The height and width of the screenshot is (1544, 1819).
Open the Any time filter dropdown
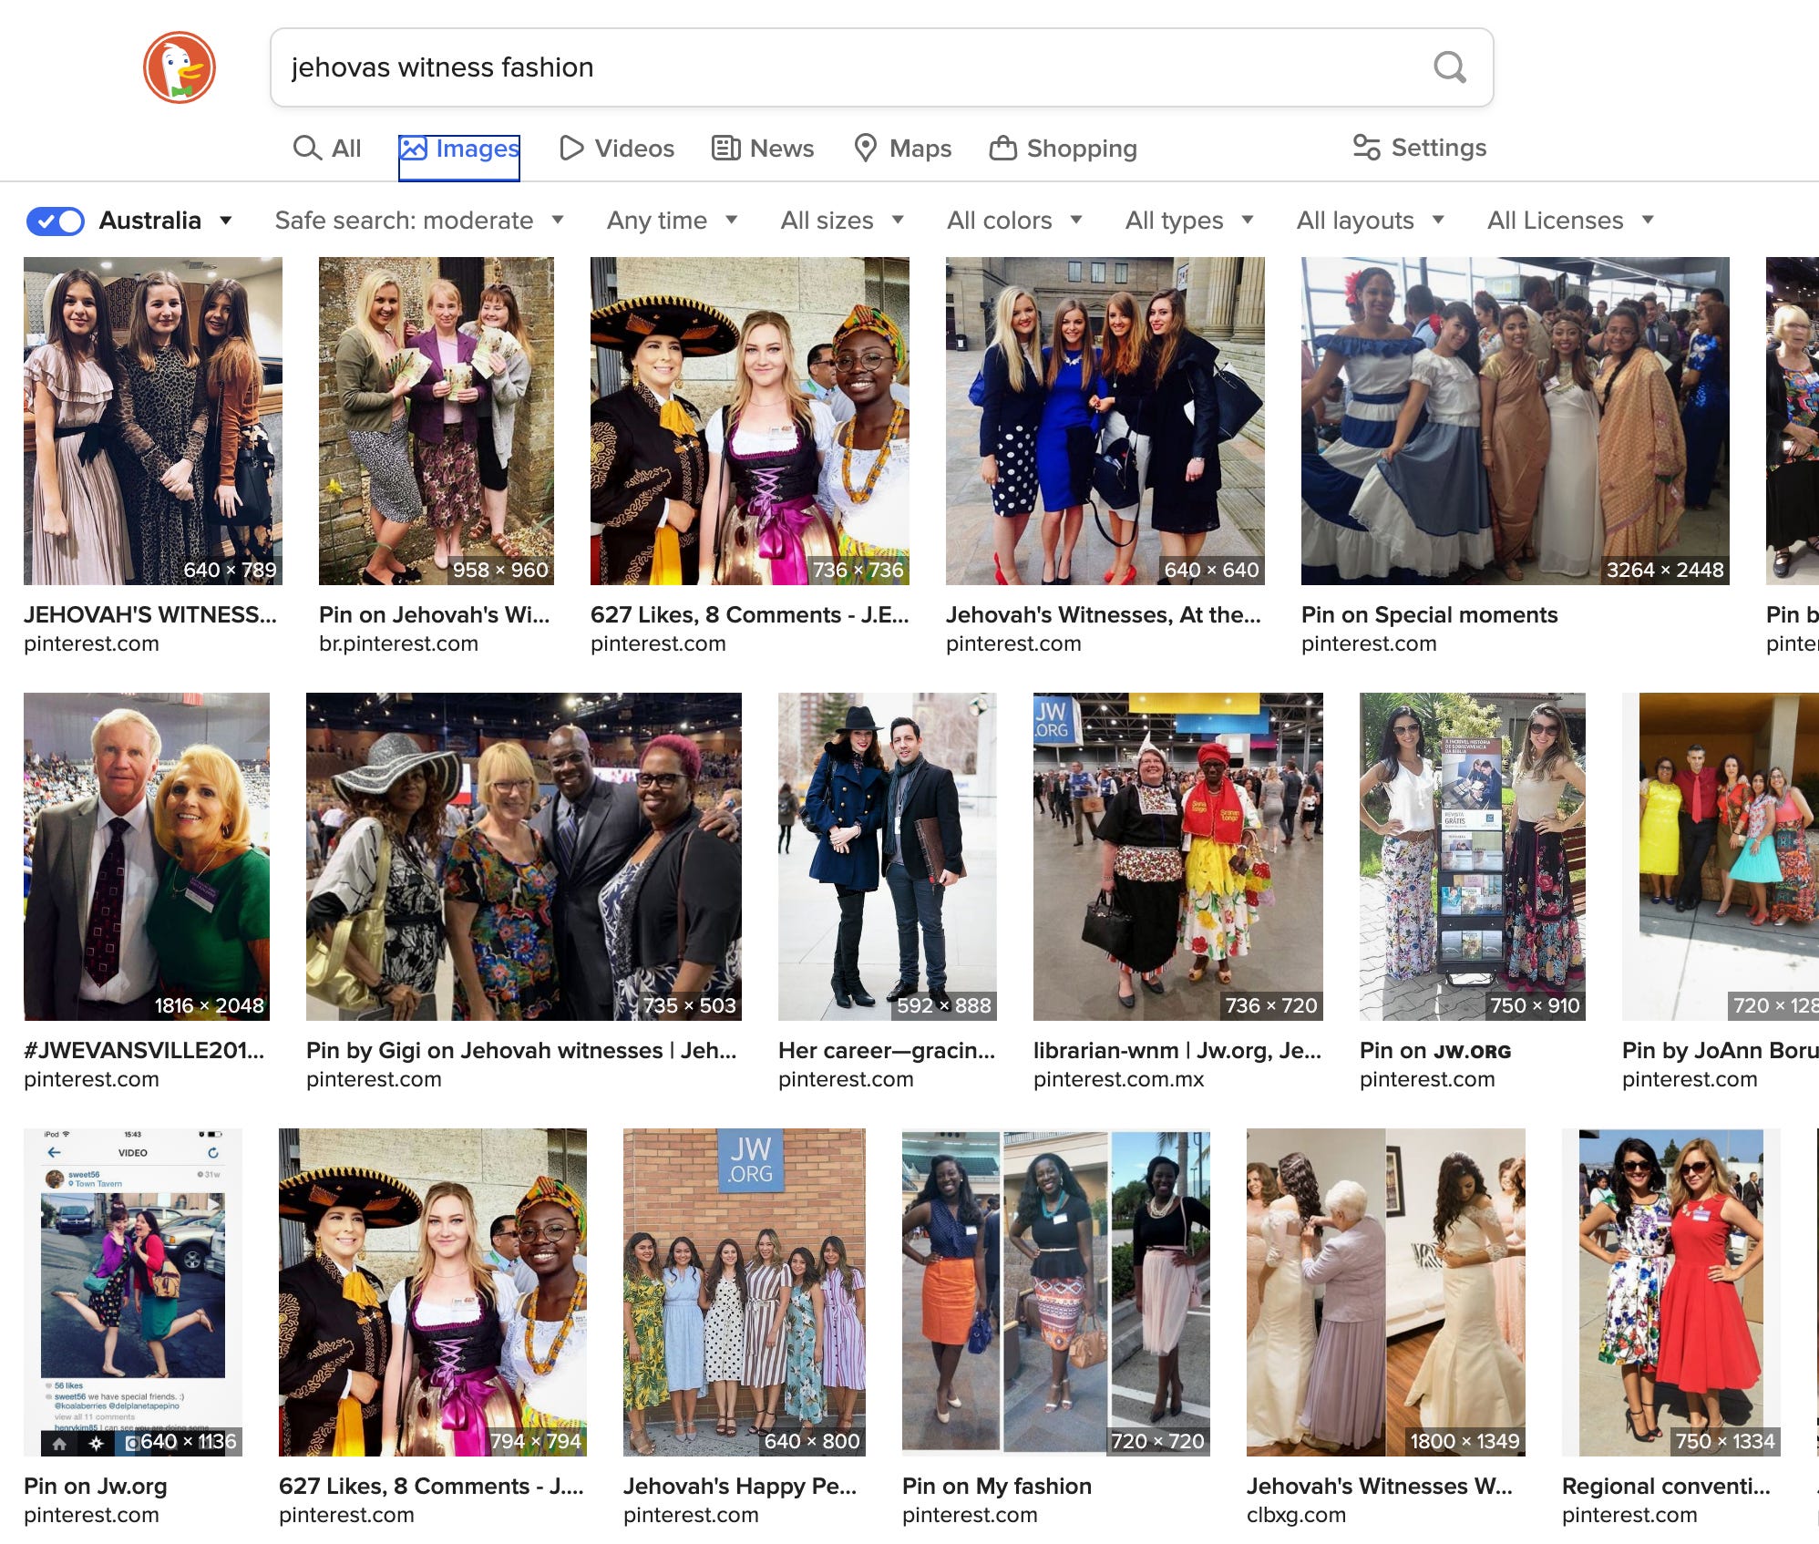pyautogui.click(x=672, y=221)
